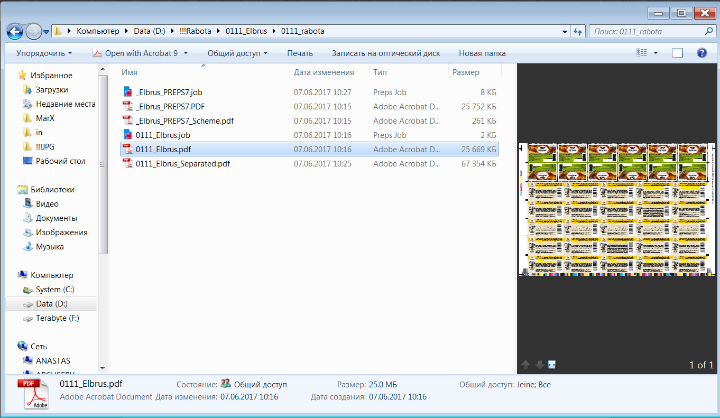The height and width of the screenshot is (418, 720).
Task: Click 'Записать на оптический диск'
Action: point(385,53)
